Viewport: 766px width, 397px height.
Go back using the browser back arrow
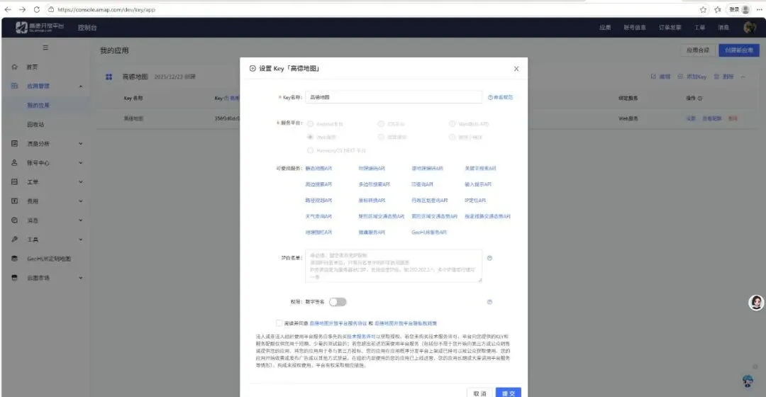pos(8,9)
